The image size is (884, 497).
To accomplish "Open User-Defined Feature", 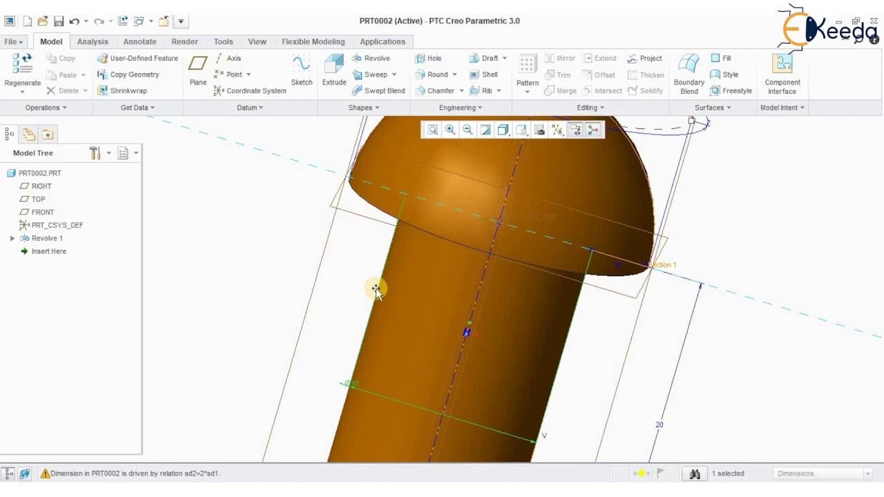I will pyautogui.click(x=137, y=58).
